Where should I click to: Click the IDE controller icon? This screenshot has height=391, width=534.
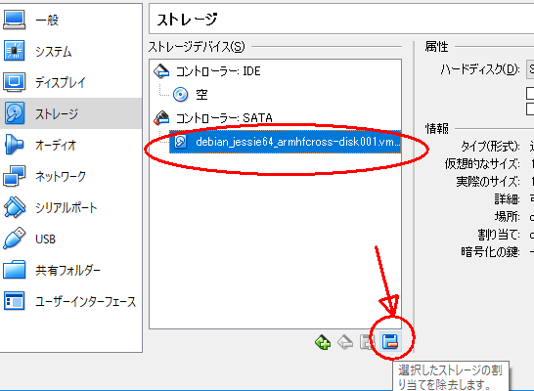161,71
